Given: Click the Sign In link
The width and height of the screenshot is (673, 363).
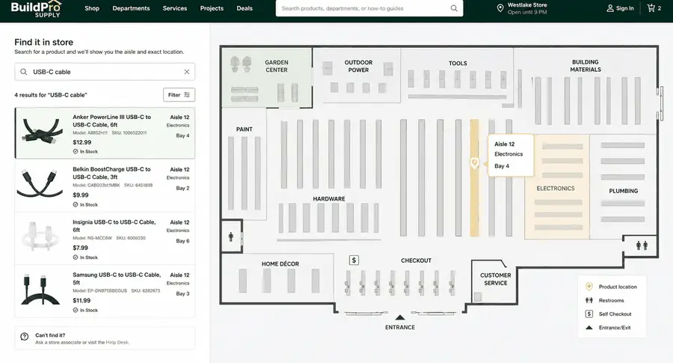Looking at the screenshot, I should (x=624, y=8).
